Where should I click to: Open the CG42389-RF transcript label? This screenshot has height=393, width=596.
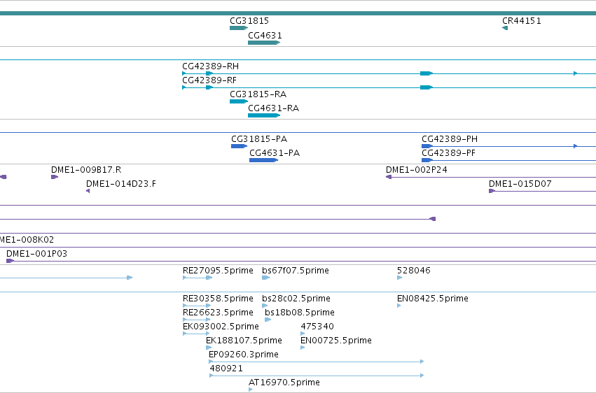pyautogui.click(x=209, y=80)
